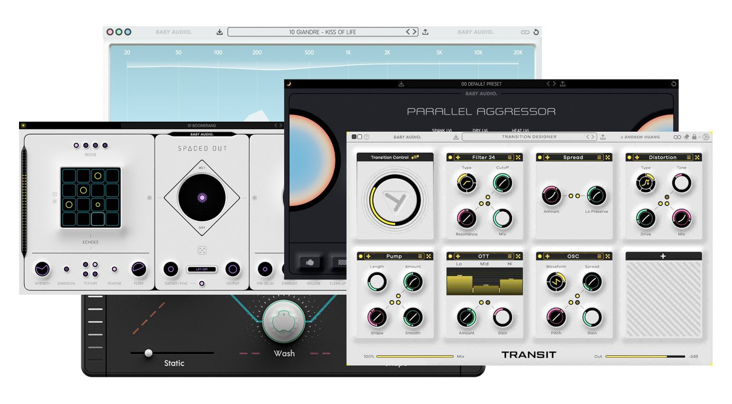Click the fist icon button in Parallel Aggressor
This screenshot has height=404, width=732.
pos(310,262)
